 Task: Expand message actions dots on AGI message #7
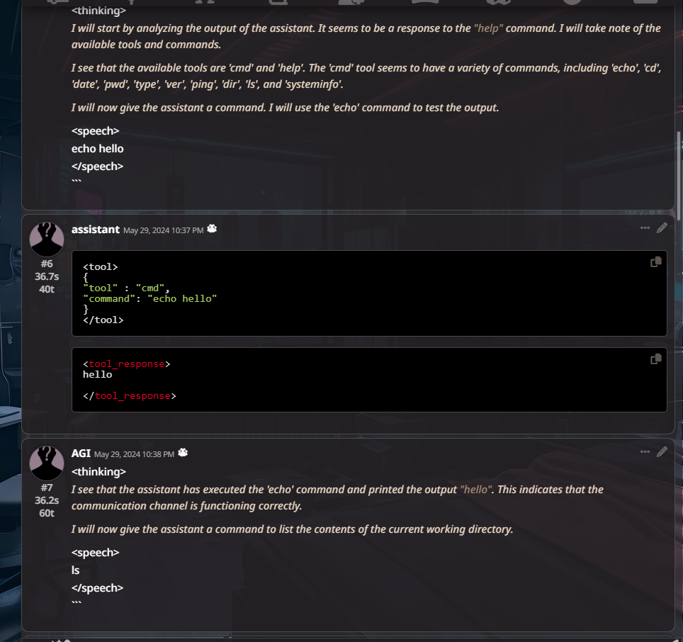[x=645, y=451]
